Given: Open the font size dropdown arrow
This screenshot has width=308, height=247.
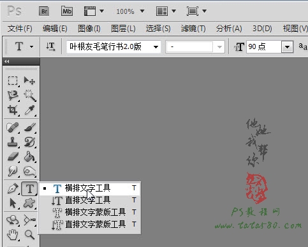Looking at the screenshot, I should pos(287,46).
